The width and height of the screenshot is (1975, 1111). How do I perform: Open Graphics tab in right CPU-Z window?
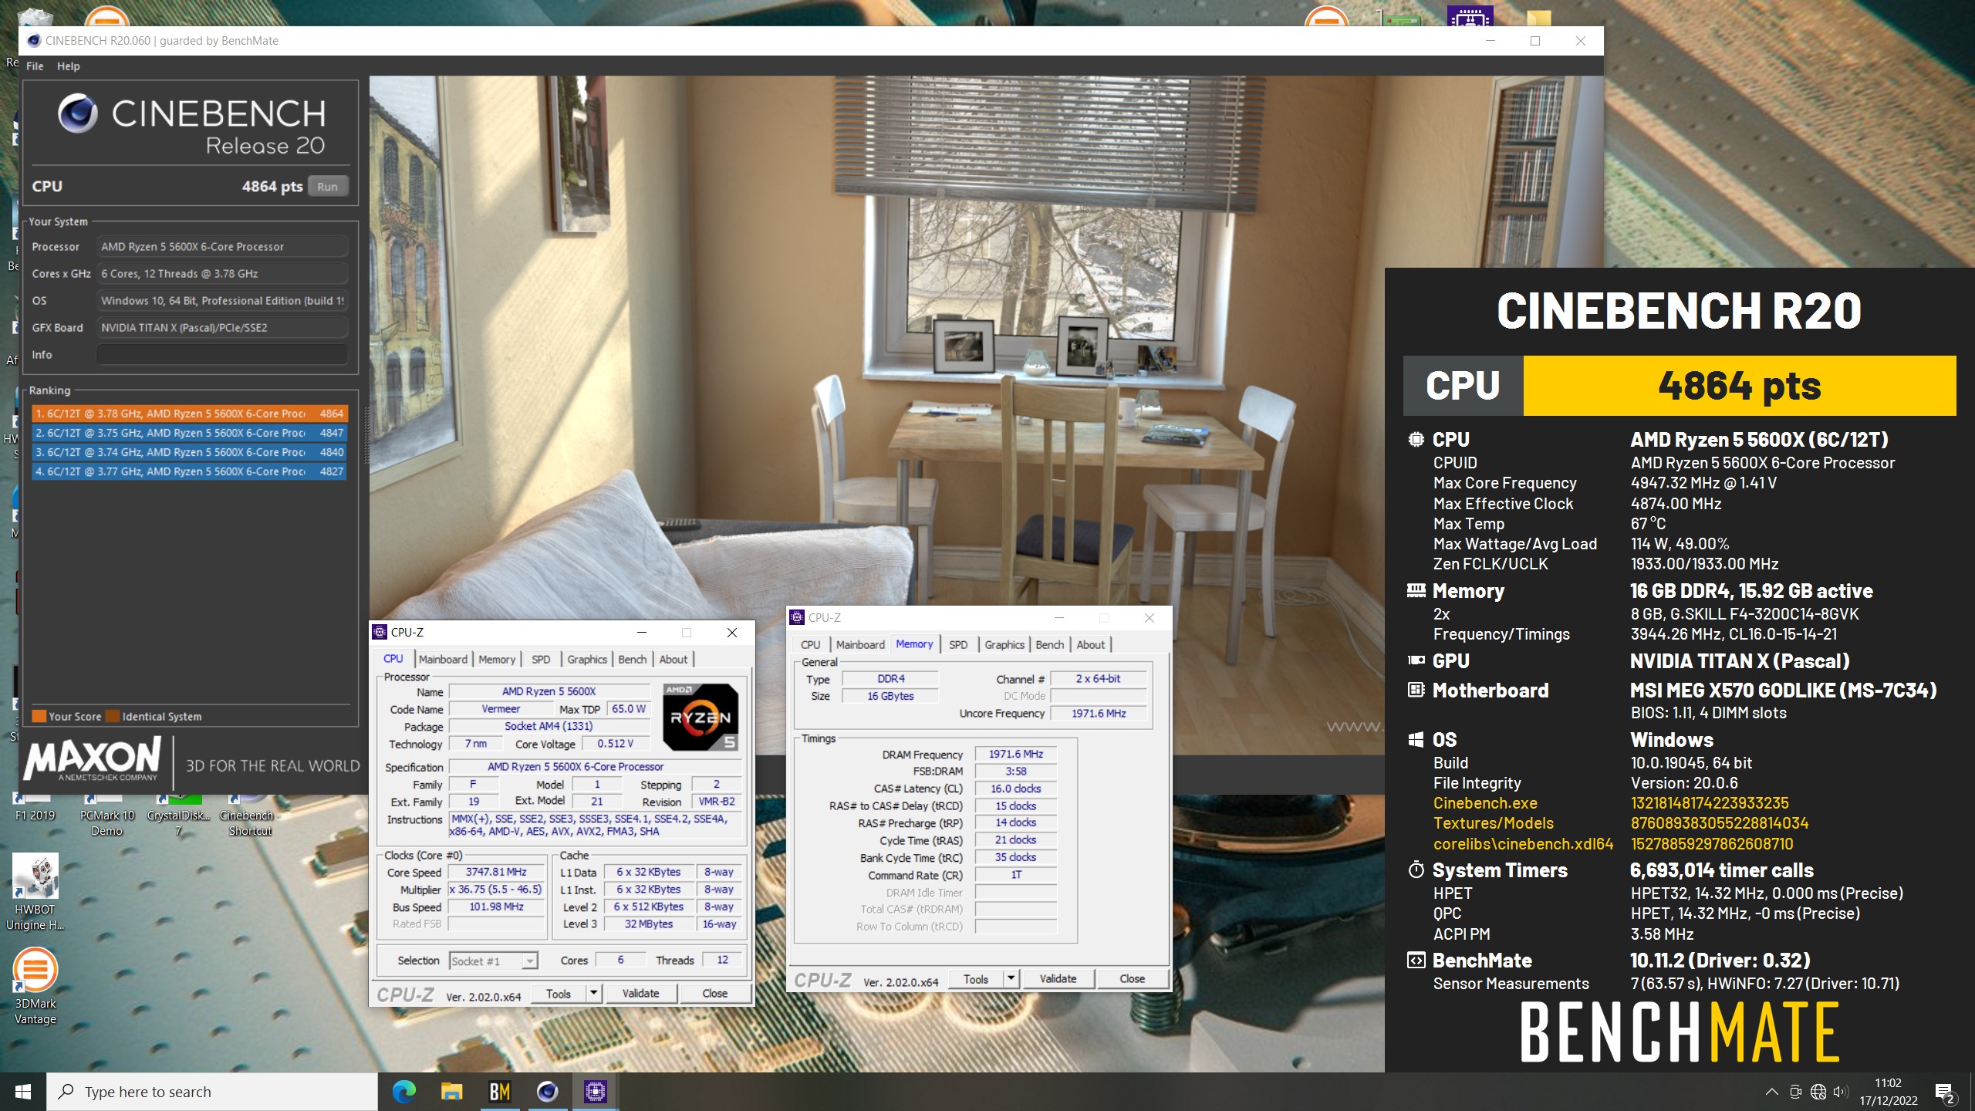pos(1004,645)
